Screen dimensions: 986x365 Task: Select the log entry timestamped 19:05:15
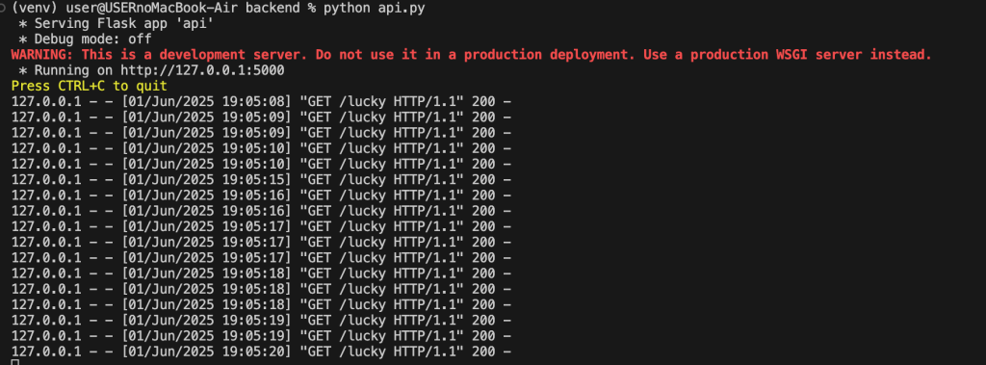(262, 179)
